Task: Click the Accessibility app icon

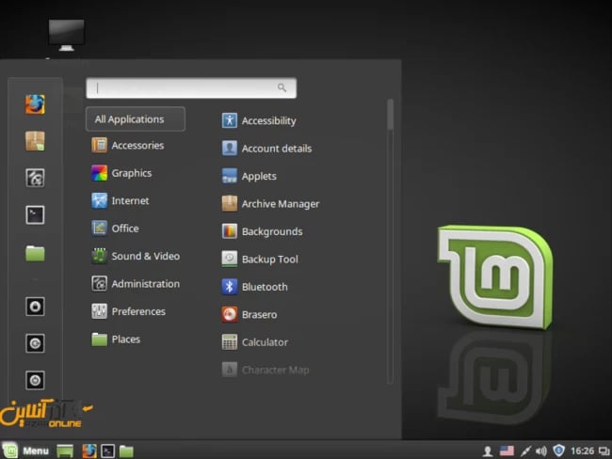Action: (x=229, y=120)
